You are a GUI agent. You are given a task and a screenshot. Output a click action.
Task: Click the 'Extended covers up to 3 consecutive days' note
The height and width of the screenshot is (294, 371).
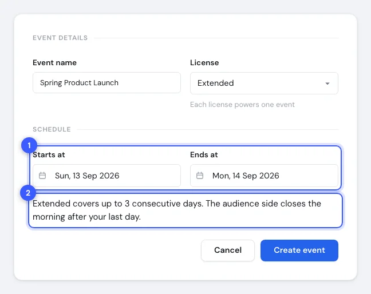tap(177, 210)
